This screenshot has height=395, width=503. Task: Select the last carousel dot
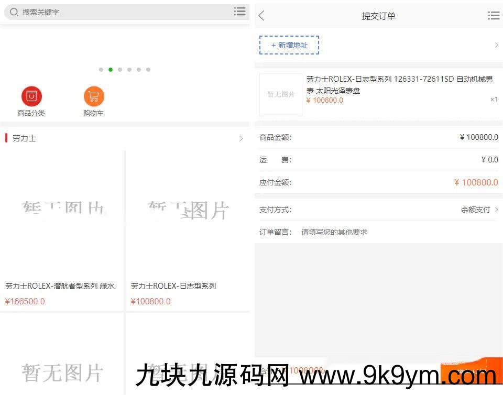pos(148,70)
